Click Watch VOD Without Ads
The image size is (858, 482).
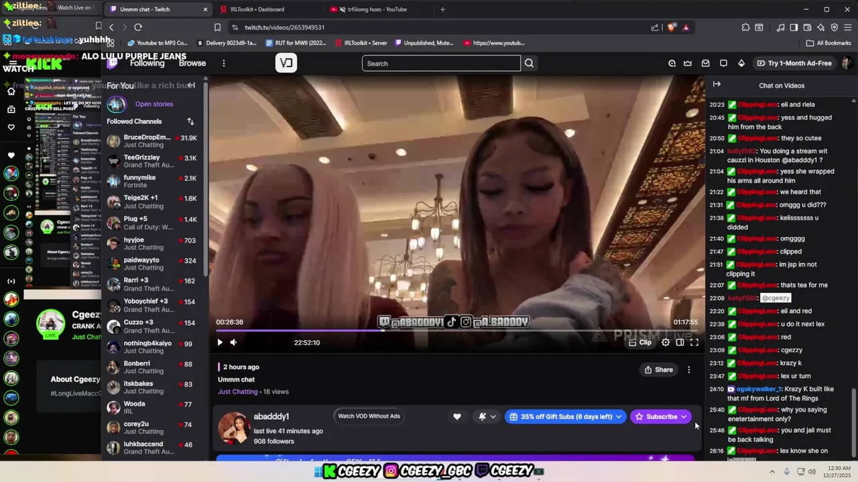pos(369,416)
